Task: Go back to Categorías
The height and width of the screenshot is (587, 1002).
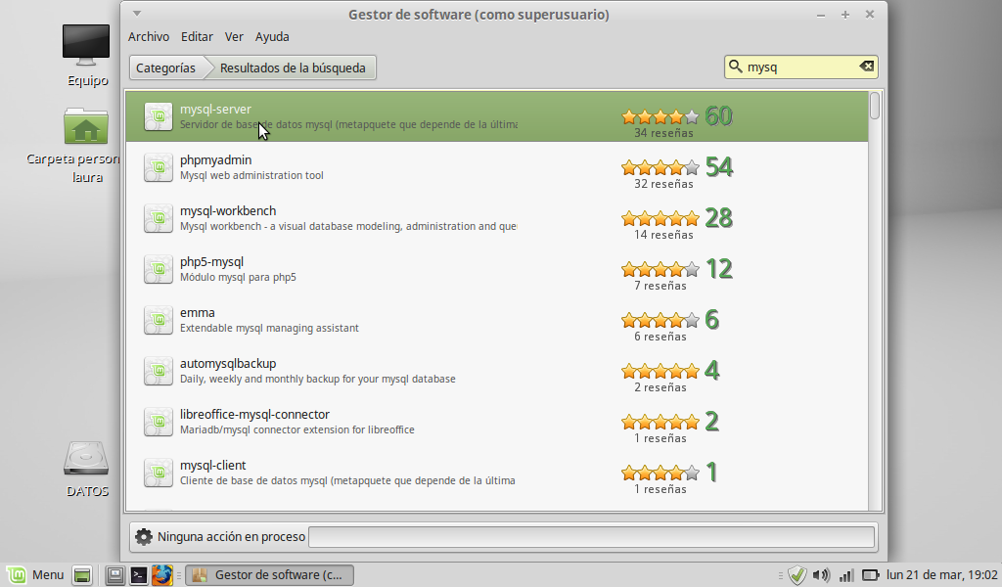Action: [165, 68]
